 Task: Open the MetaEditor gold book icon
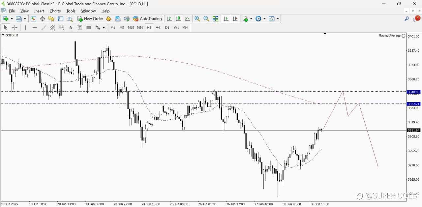click(108, 19)
